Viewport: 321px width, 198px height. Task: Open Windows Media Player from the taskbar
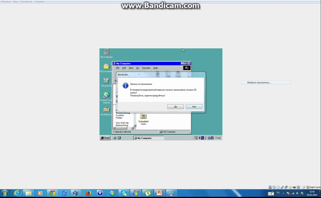tap(40, 193)
